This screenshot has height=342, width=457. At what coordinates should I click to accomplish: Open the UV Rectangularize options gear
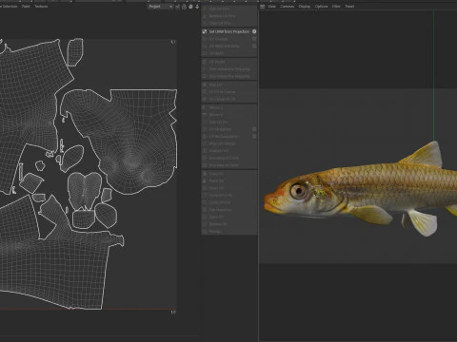[254, 137]
